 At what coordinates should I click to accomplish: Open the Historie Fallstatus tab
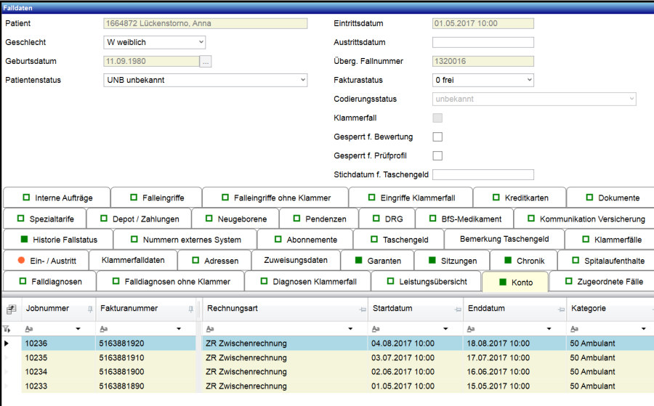click(57, 239)
